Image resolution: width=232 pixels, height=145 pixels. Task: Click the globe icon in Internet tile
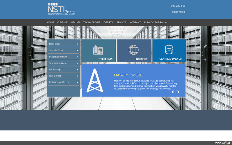pyautogui.click(x=134, y=50)
